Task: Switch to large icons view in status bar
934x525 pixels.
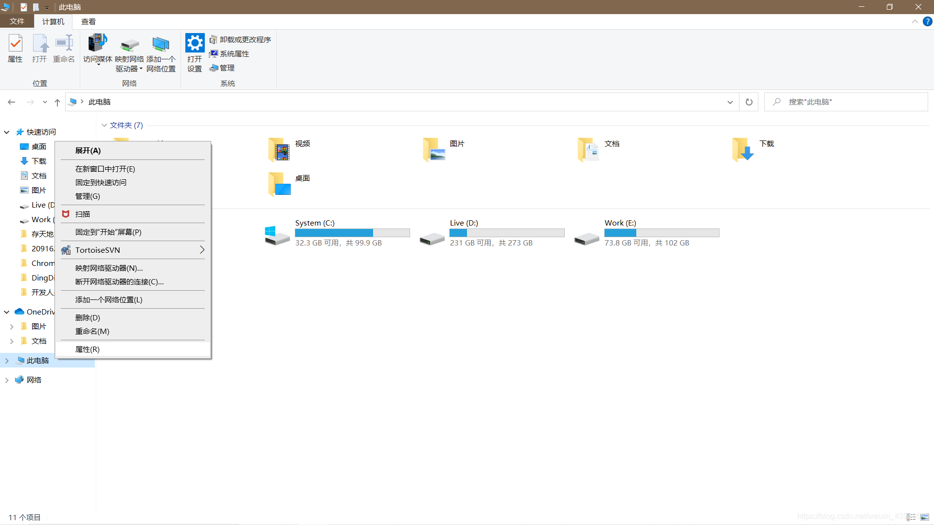Action: (925, 517)
